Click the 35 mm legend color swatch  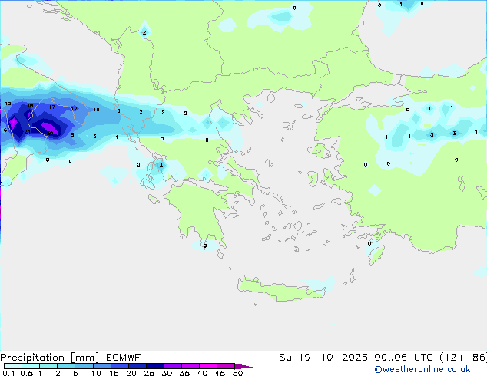click(190, 366)
